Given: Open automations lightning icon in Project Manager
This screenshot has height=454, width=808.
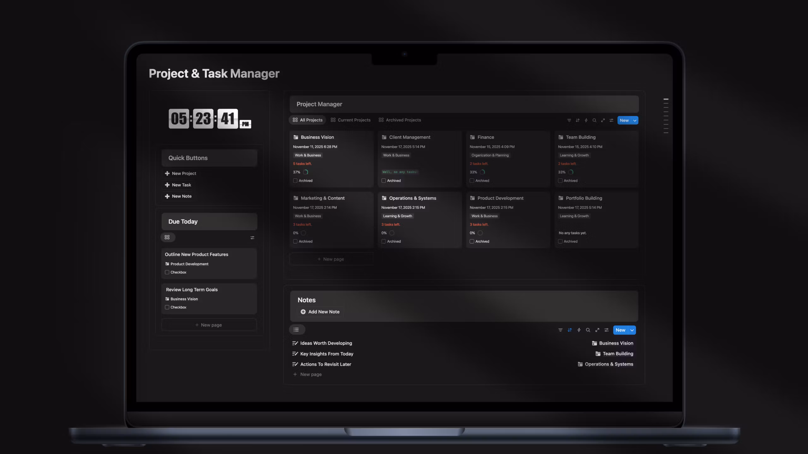Looking at the screenshot, I should pos(586,120).
